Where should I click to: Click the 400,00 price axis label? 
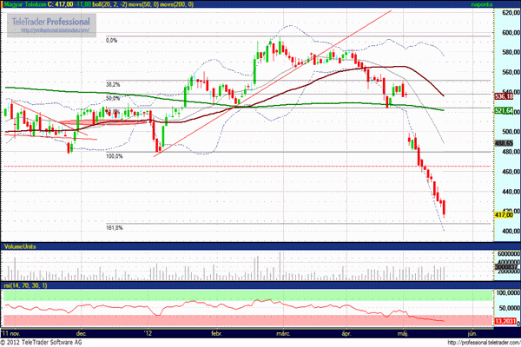pyautogui.click(x=511, y=231)
